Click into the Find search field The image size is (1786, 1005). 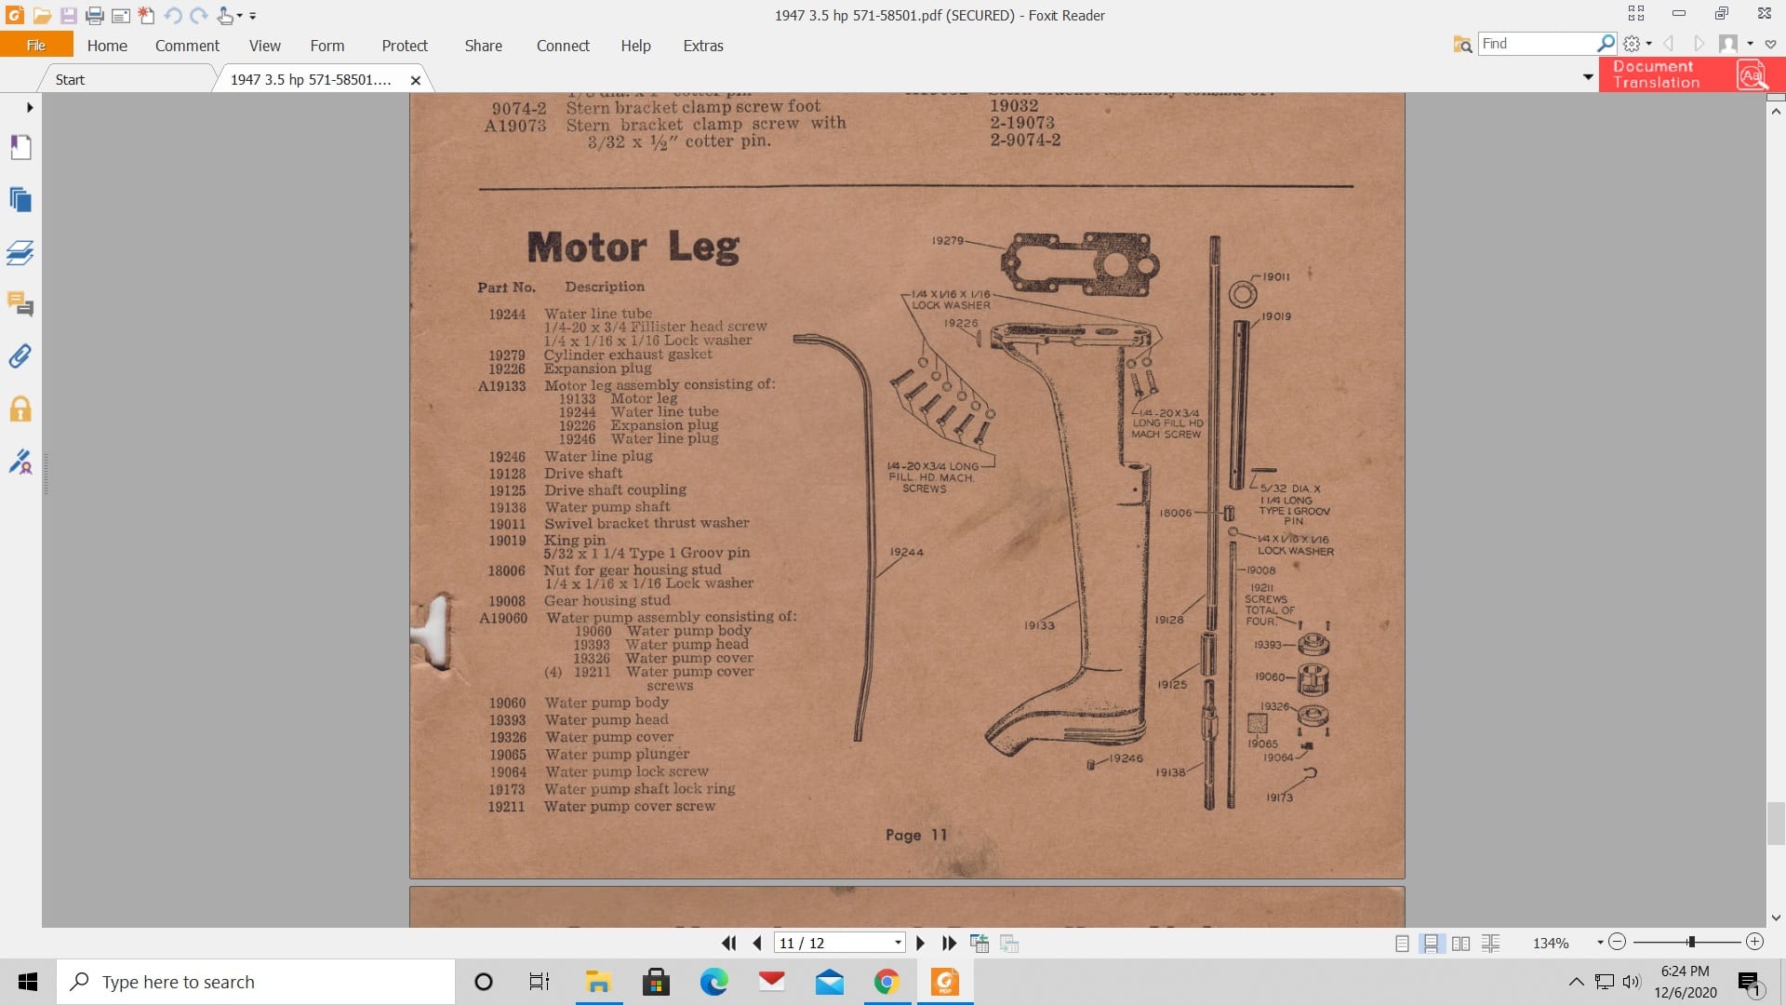1537,44
